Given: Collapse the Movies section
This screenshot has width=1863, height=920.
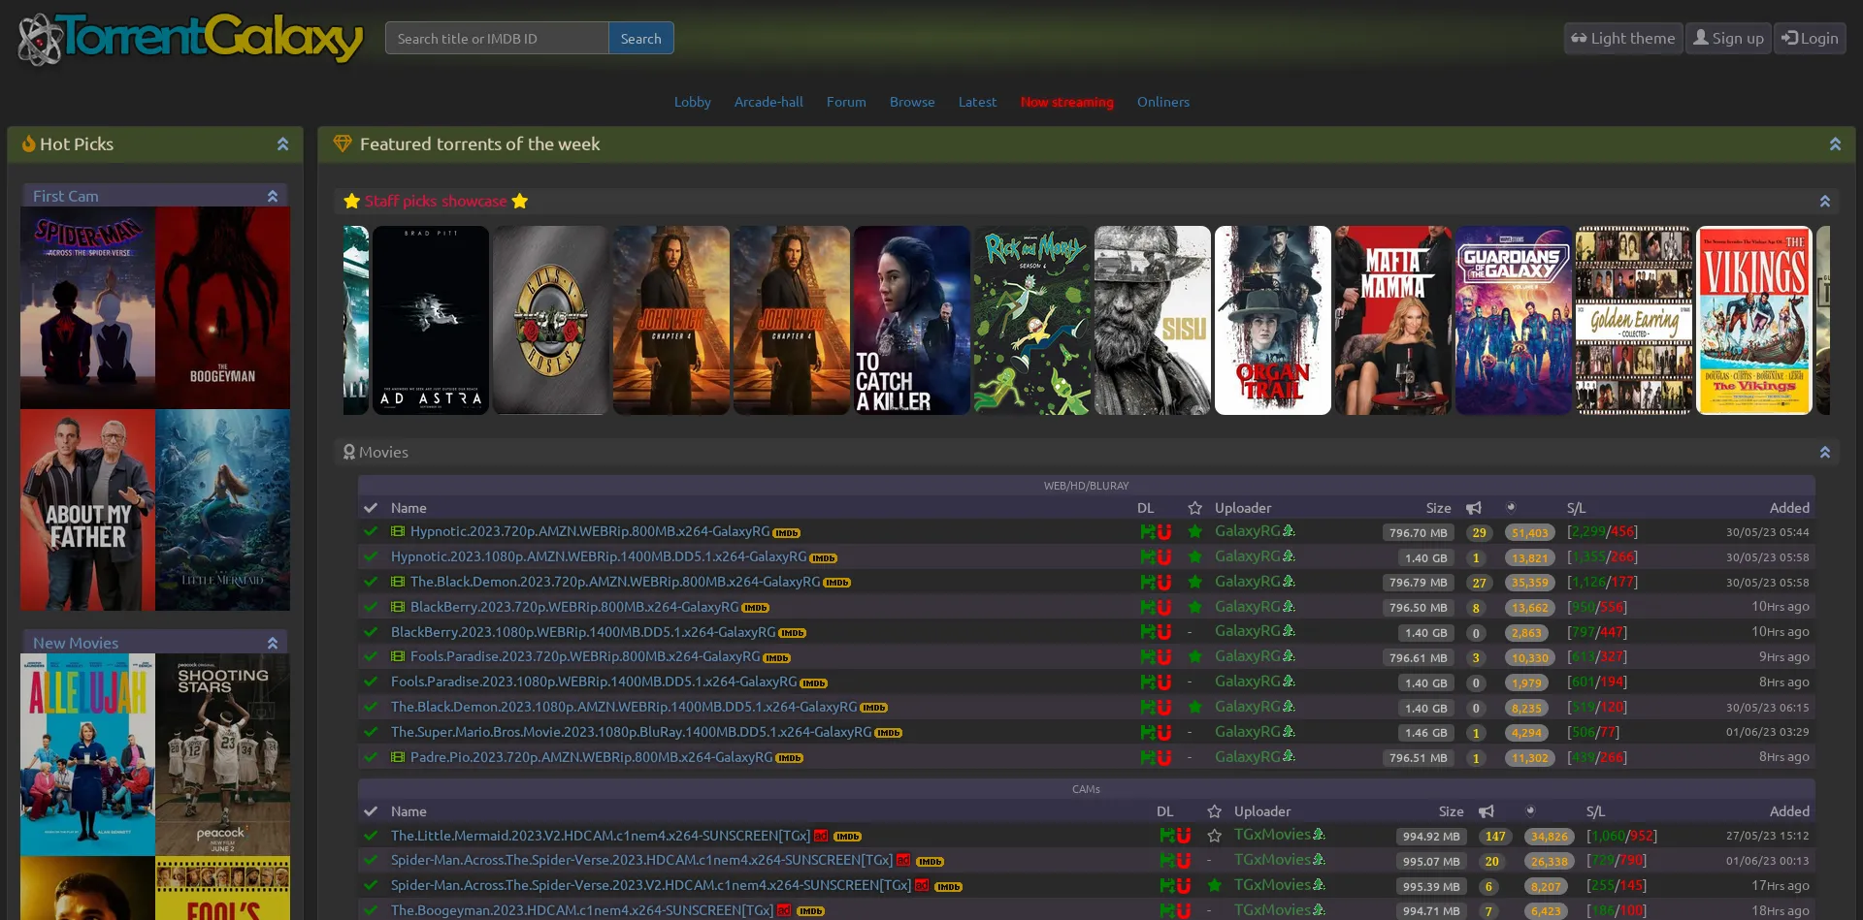Looking at the screenshot, I should (1824, 453).
